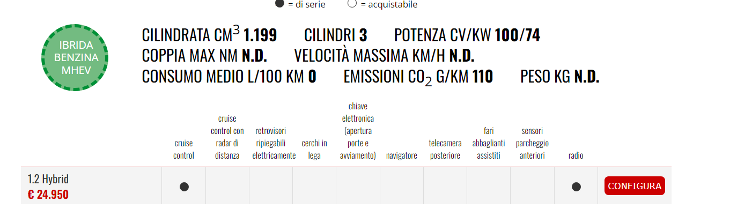The width and height of the screenshot is (752, 216).
Task: Click the IBRIDA BENZINA MHEV green badge
Action: [75, 57]
